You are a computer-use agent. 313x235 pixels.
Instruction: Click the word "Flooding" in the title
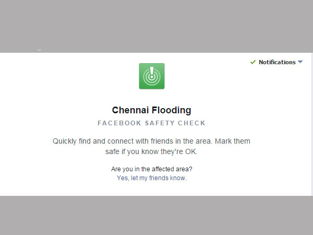[171, 110]
